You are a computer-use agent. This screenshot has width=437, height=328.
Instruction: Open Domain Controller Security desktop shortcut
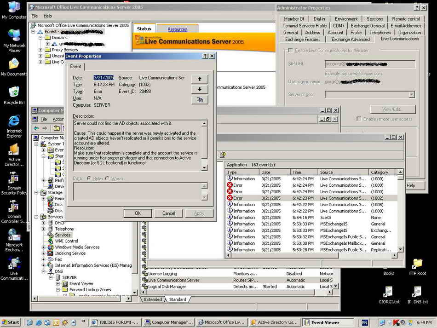[14, 212]
